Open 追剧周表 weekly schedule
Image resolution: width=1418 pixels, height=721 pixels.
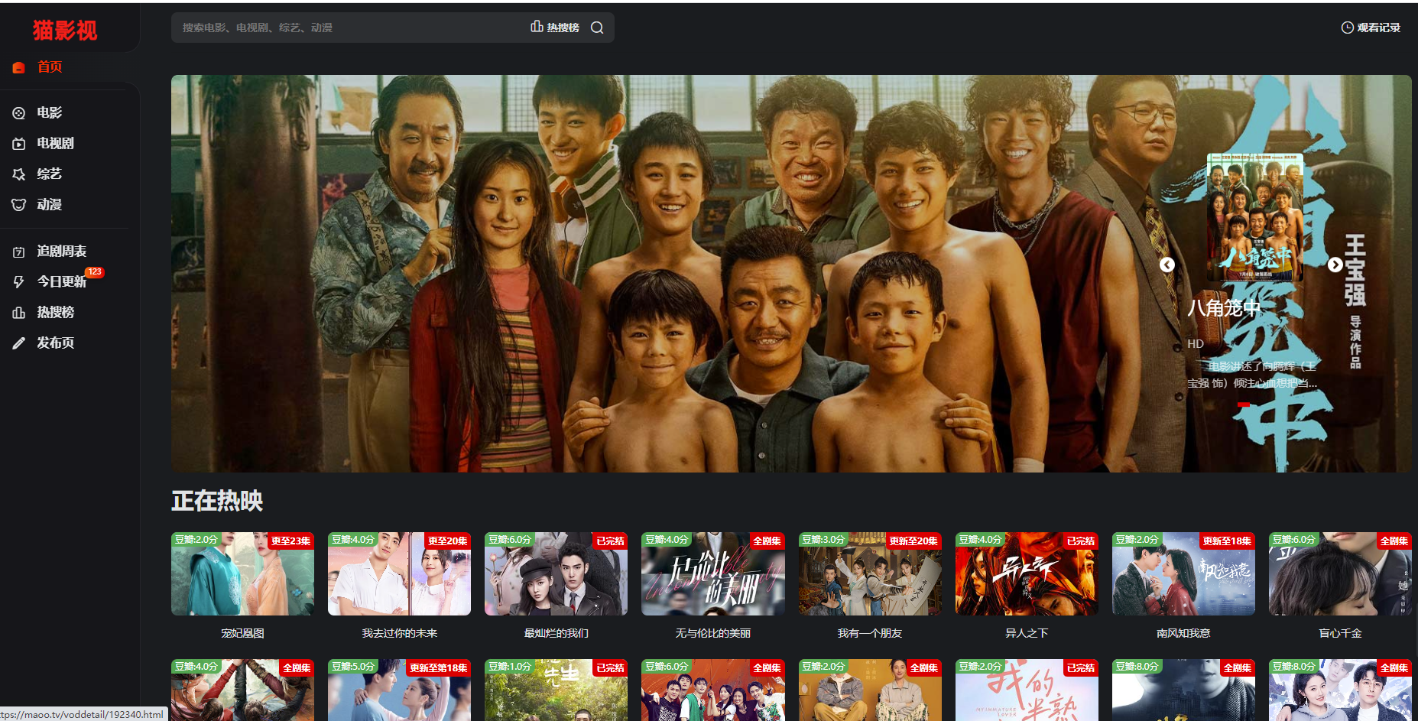[61, 252]
